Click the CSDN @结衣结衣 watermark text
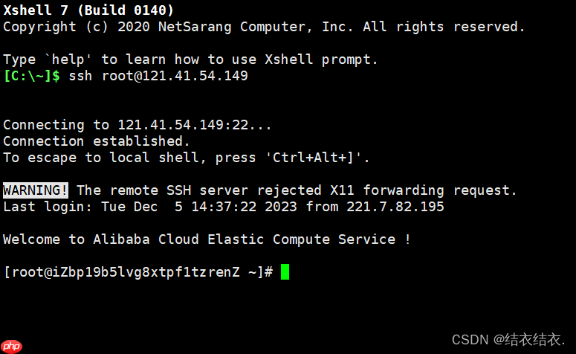 (508, 340)
